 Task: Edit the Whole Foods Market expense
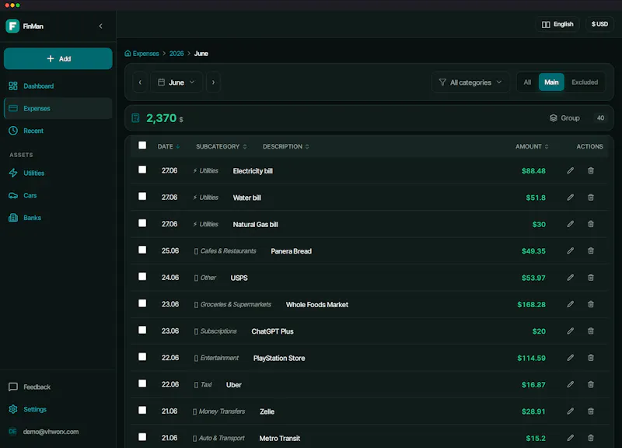tap(570, 304)
